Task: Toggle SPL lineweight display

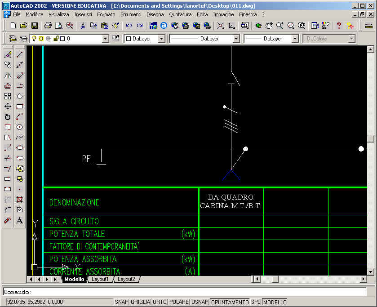Action: 256,302
